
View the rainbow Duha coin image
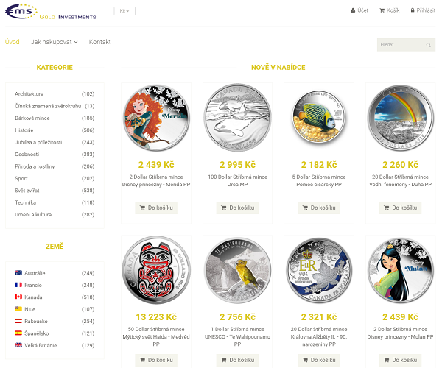pos(400,118)
